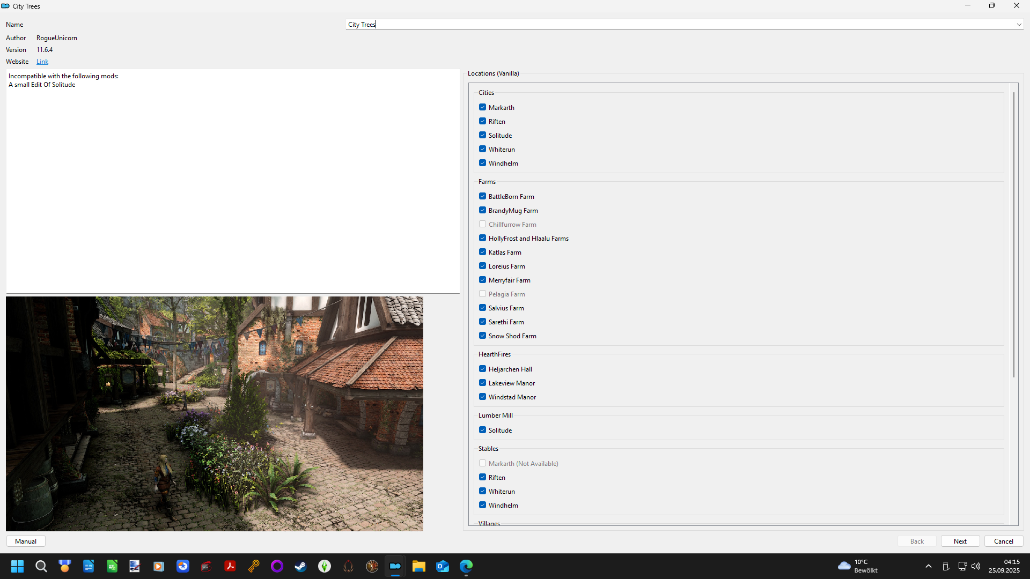Uncheck Heljarchen Hall under HearthFires

pyautogui.click(x=483, y=369)
